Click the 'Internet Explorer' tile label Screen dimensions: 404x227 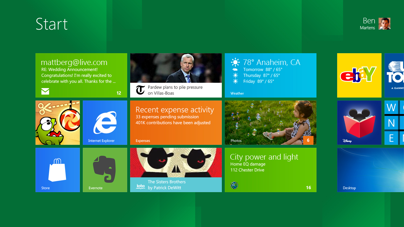pos(101,141)
